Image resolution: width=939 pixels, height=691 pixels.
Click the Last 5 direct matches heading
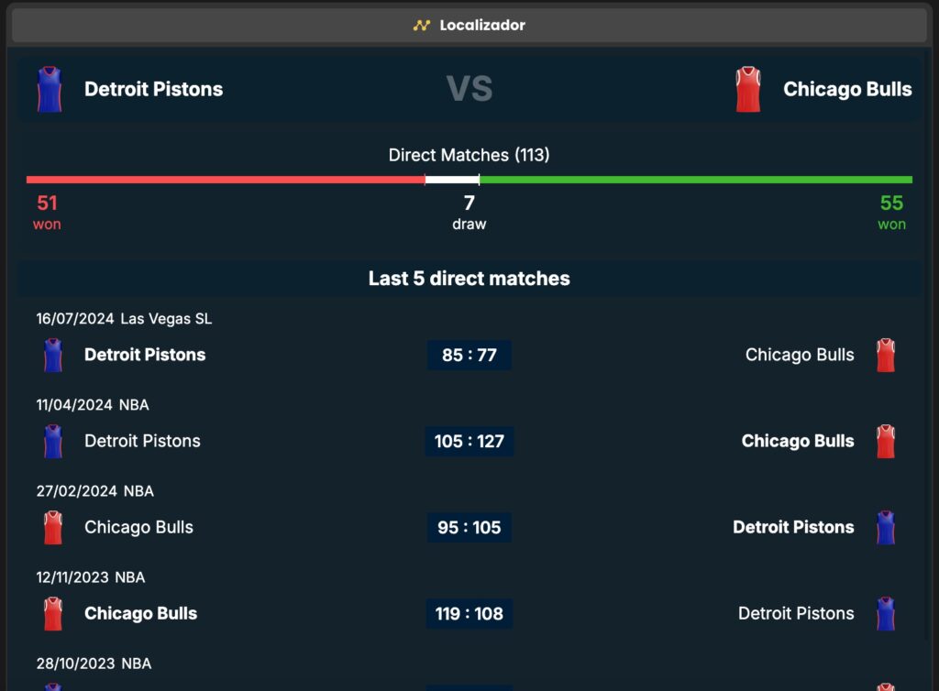tap(469, 279)
